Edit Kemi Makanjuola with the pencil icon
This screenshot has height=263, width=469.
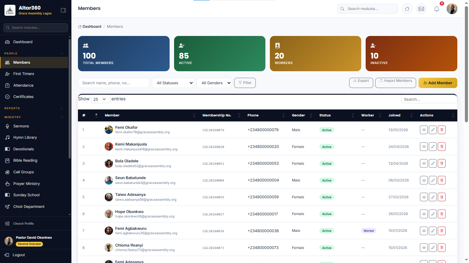(433, 147)
